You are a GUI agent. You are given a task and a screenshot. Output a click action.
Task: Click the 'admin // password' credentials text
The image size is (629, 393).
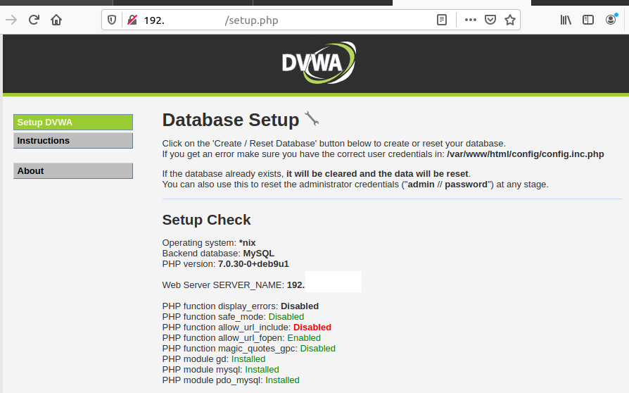click(447, 185)
